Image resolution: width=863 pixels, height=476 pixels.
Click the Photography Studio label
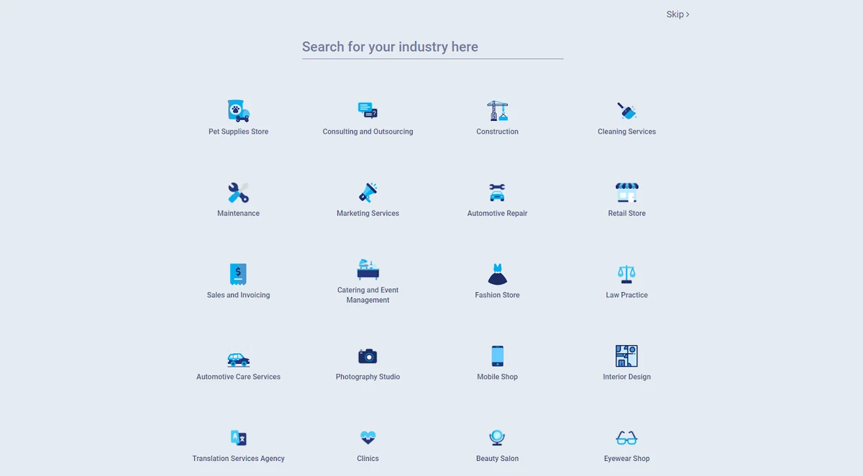[x=368, y=377]
